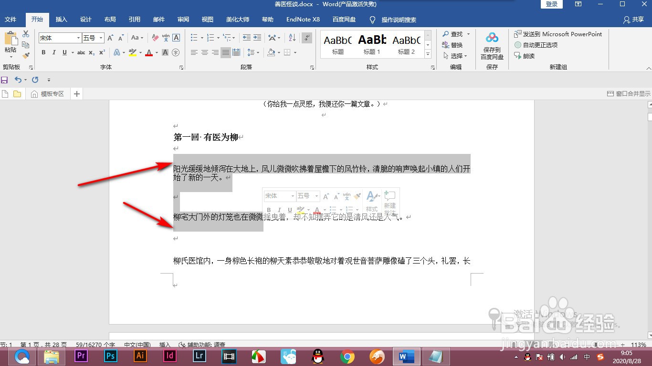Select the Sort (A-Z) icon in Paragraph group
The height and width of the screenshot is (366, 652).
point(292,37)
